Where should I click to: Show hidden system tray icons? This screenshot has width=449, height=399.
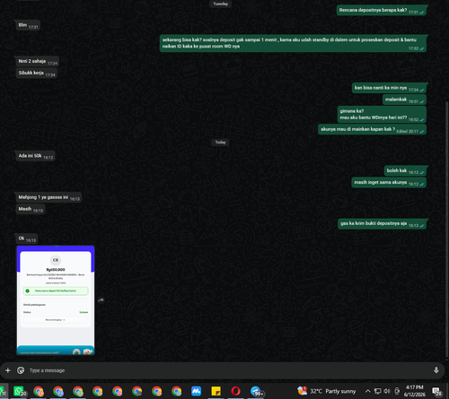point(368,391)
